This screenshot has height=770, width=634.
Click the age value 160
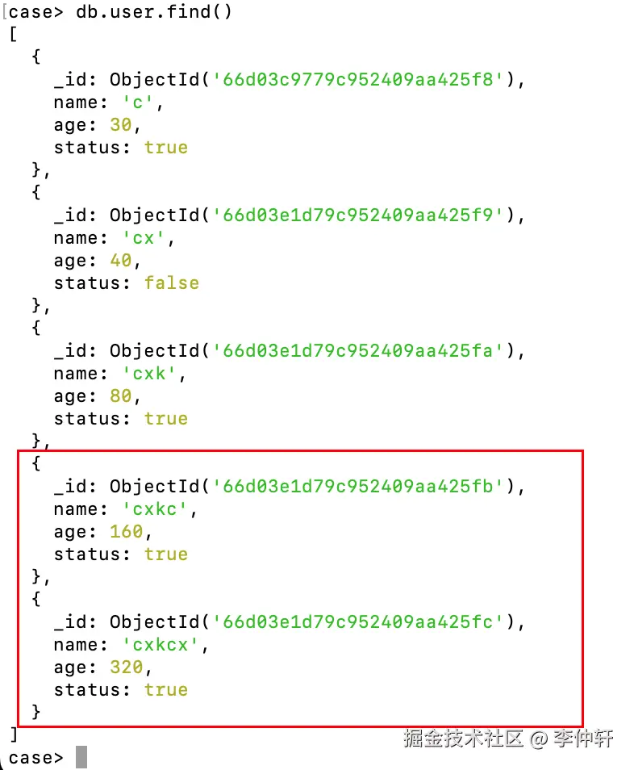[x=126, y=531]
